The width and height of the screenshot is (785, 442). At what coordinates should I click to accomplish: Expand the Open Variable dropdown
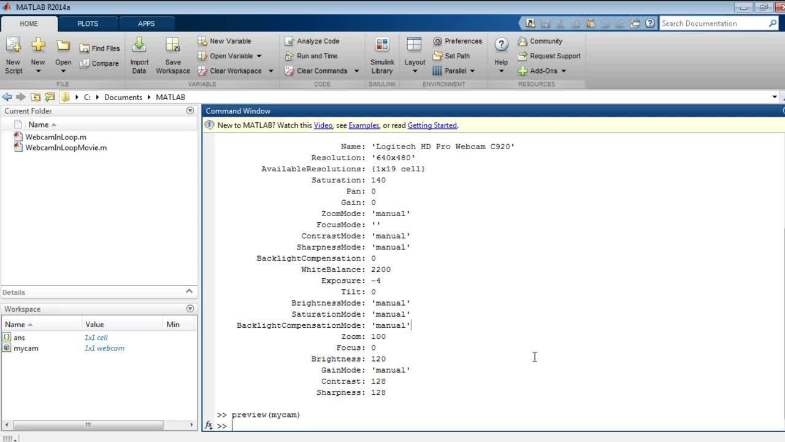click(x=259, y=56)
